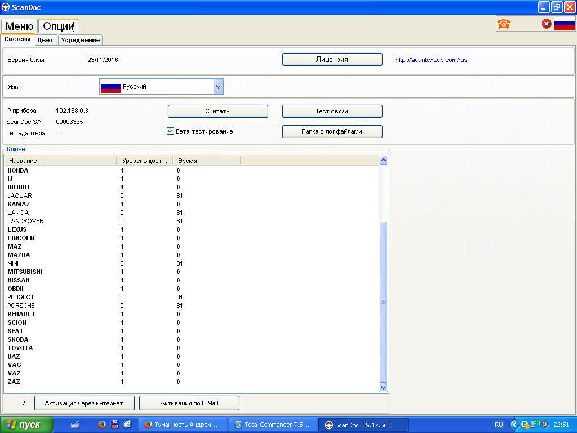The height and width of the screenshot is (433, 577).
Task: Click the network connection tray icon
Action: point(534,424)
